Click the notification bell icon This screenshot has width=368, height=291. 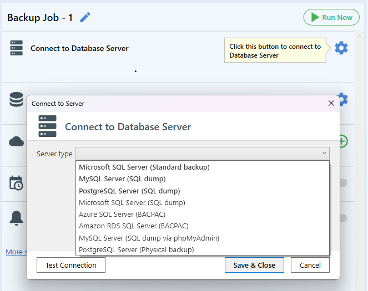pos(16,218)
